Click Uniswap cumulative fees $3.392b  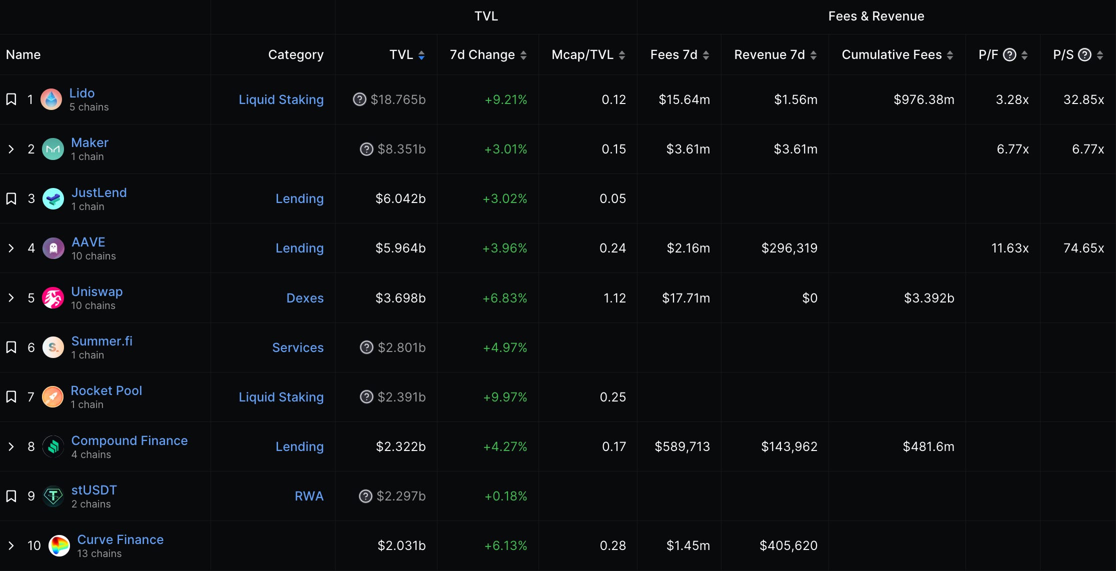pos(929,298)
